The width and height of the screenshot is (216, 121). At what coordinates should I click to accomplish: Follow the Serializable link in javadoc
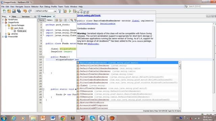108,24
